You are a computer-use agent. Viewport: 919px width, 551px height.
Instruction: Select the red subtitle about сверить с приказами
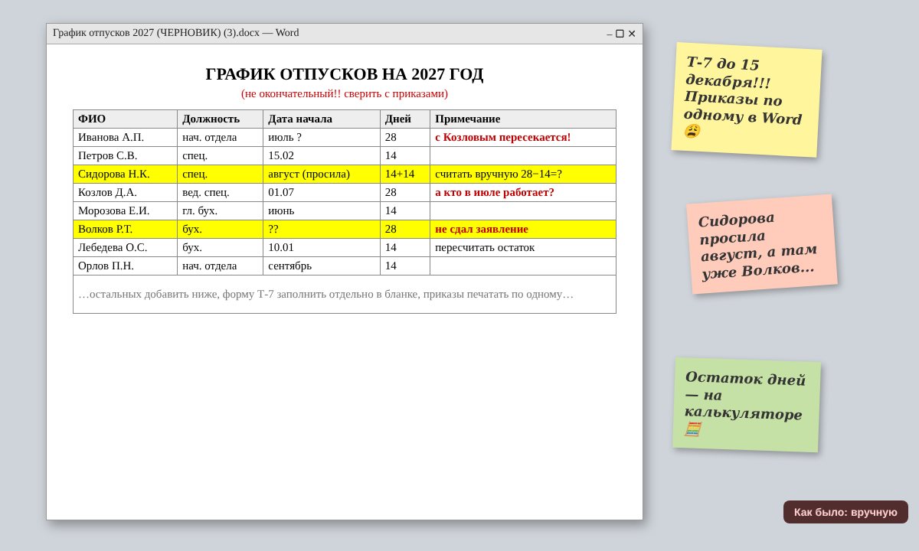(345, 93)
